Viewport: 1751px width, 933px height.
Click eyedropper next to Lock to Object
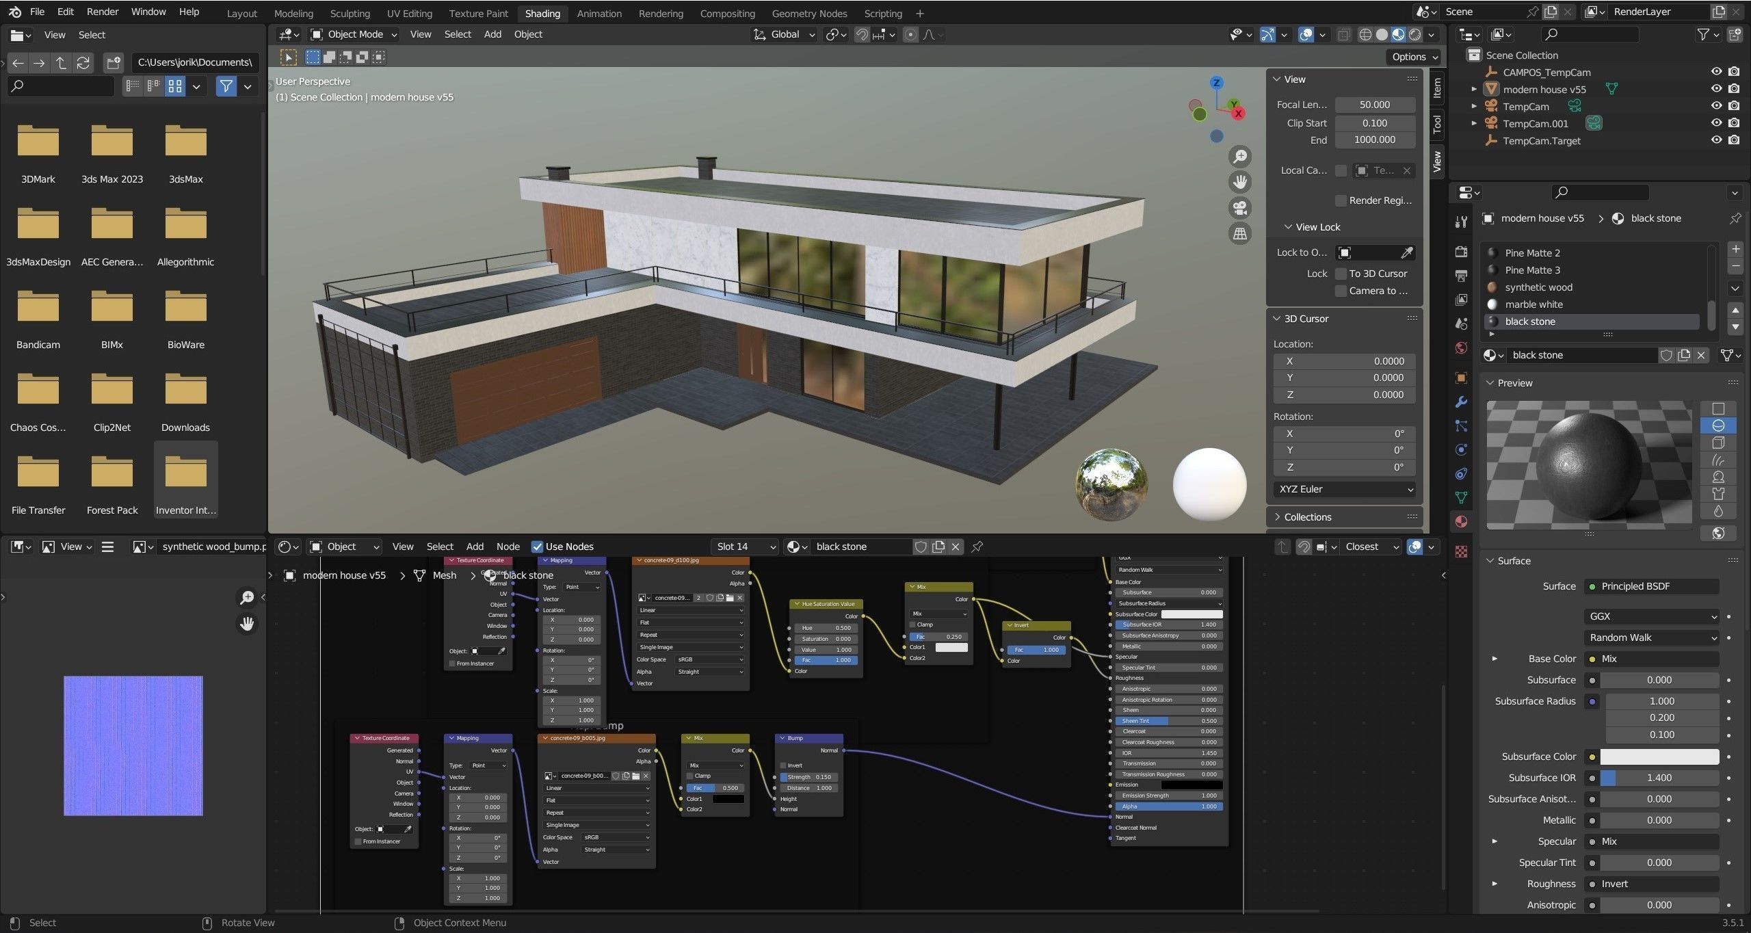pyautogui.click(x=1406, y=252)
